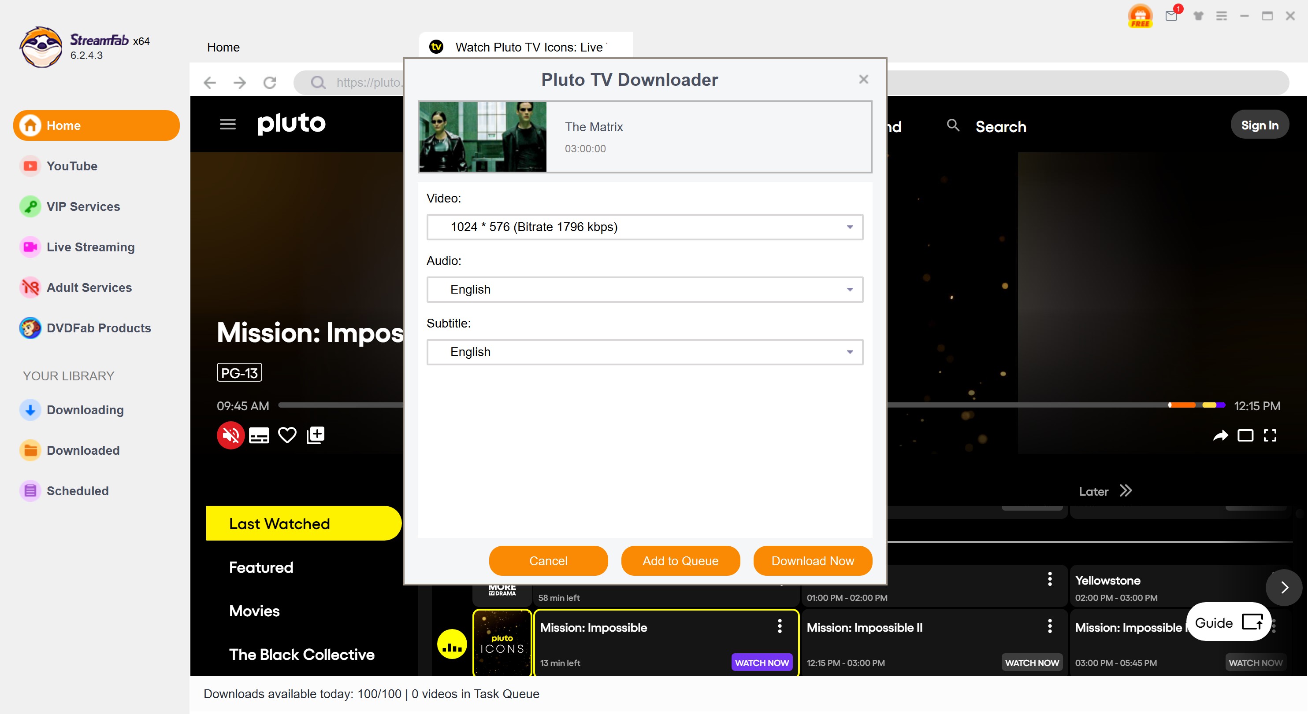Switch player to theater mode
Viewport: 1308px width, 714px height.
click(1245, 435)
